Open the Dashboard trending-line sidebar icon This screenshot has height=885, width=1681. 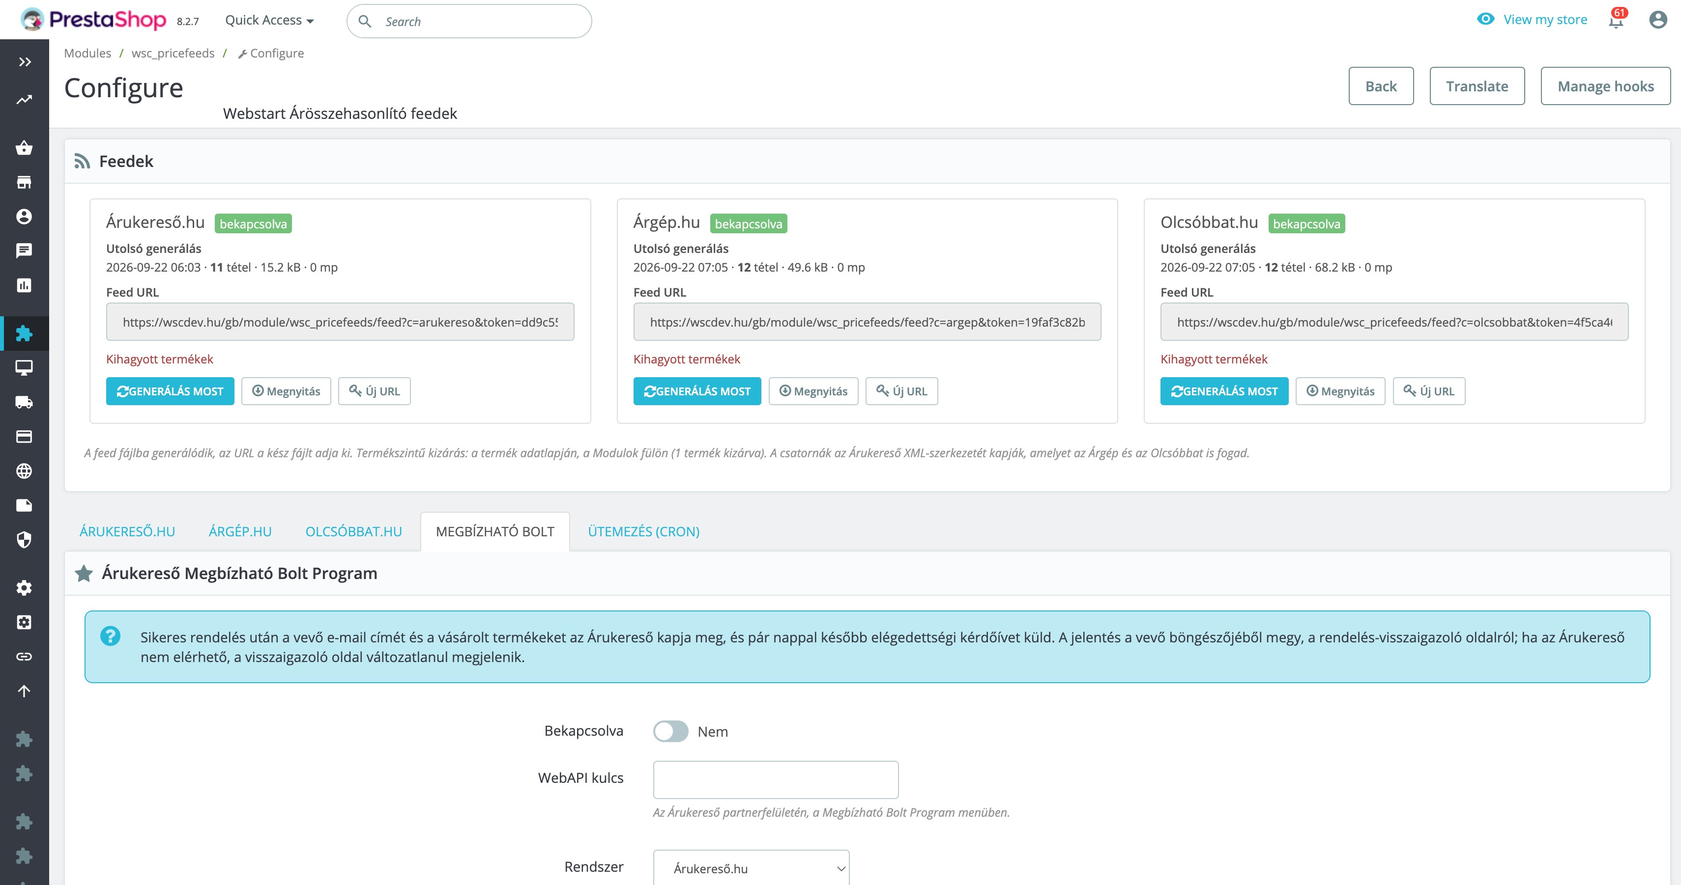pyautogui.click(x=24, y=100)
